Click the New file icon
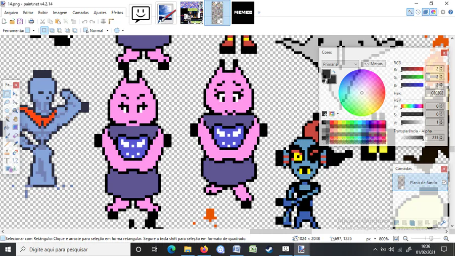This screenshot has height=256, width=455. pyautogui.click(x=5, y=21)
